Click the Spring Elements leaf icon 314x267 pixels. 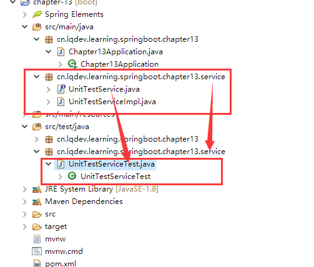[37, 14]
